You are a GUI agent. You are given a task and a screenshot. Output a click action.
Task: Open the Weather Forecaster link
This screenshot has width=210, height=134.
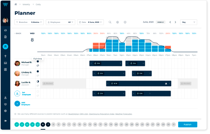click(123, 114)
